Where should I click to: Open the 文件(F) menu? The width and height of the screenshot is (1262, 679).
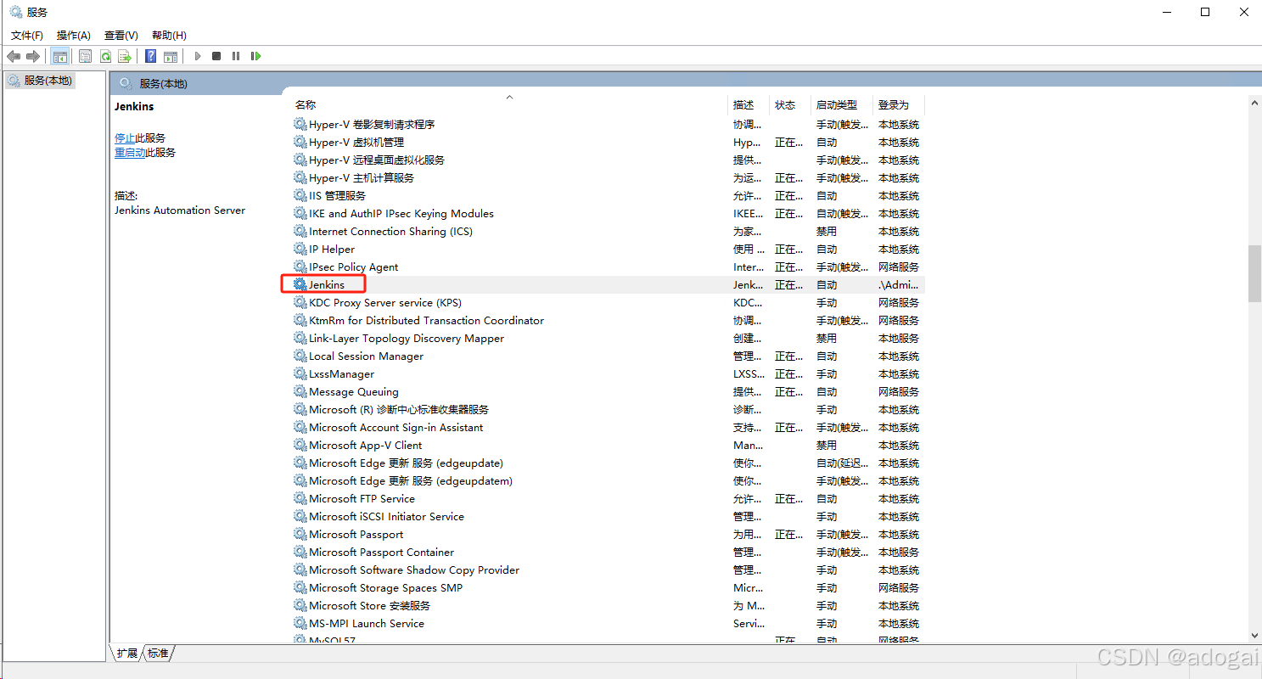point(27,36)
